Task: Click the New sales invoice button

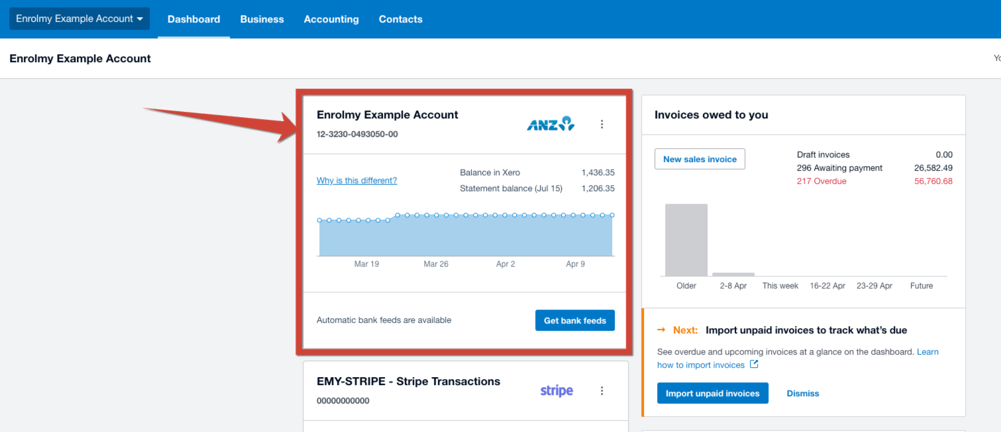Action: pos(700,159)
